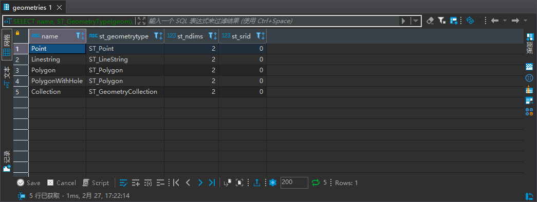Click the blue auto-refresh icon

pos(470,21)
